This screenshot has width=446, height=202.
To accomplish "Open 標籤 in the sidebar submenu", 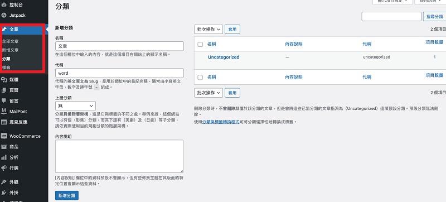I will coord(6,68).
